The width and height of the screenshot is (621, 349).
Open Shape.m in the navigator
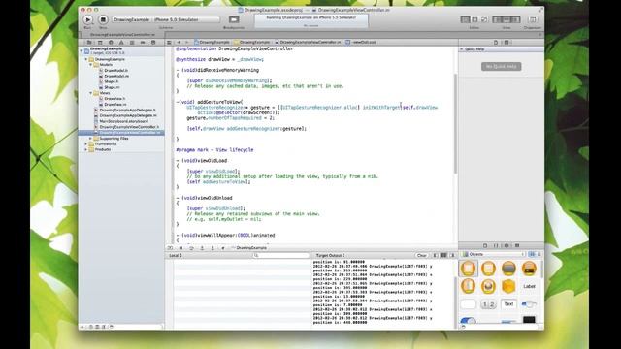(112, 87)
